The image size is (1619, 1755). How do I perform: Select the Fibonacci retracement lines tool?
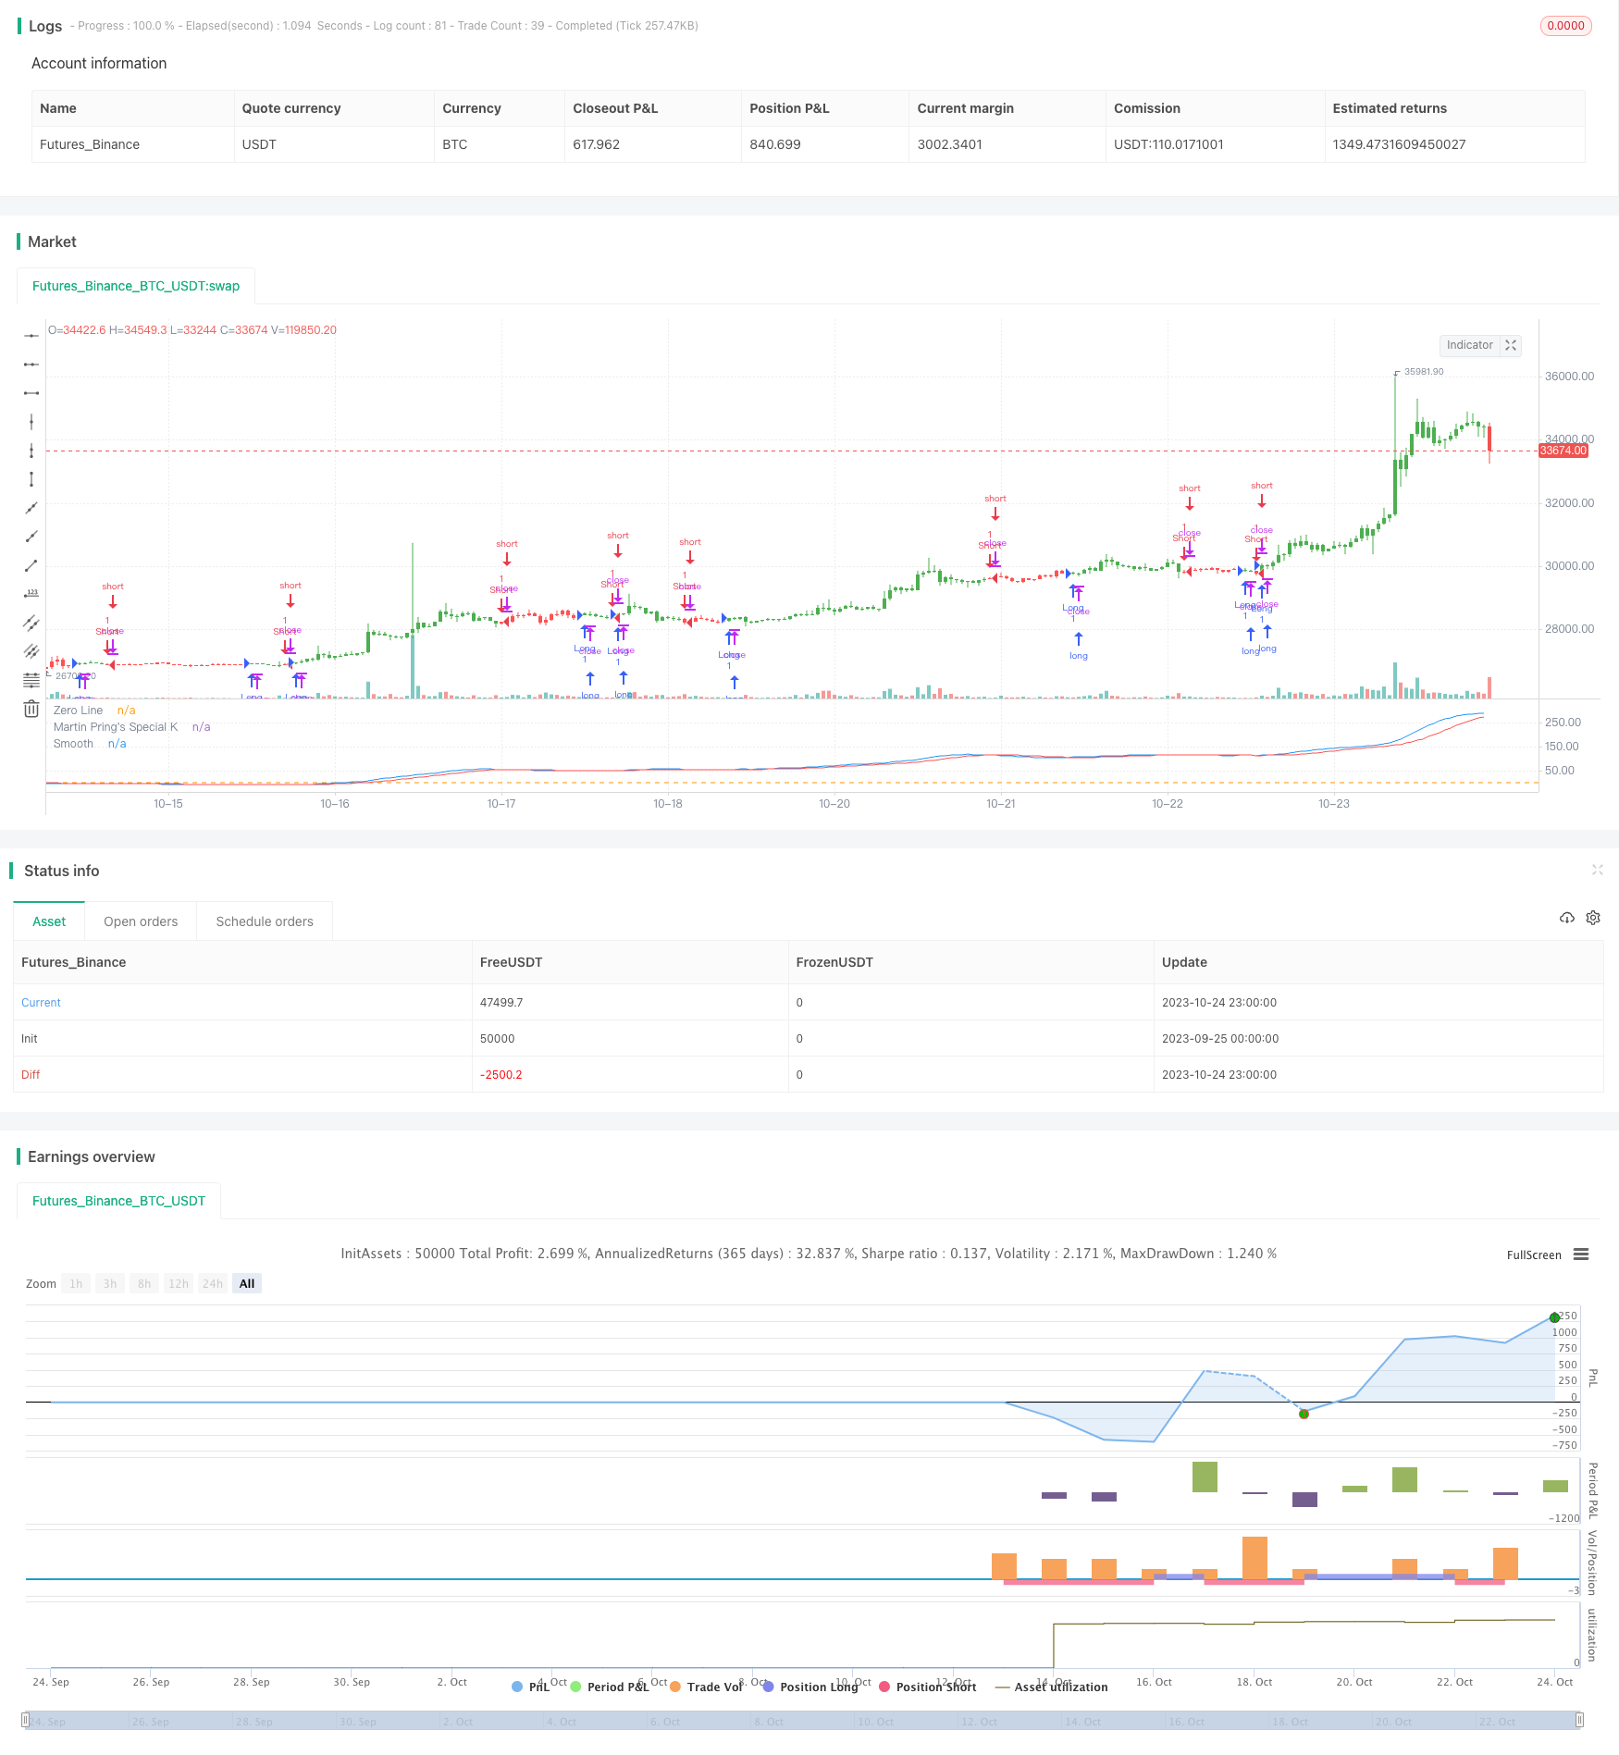(x=31, y=681)
